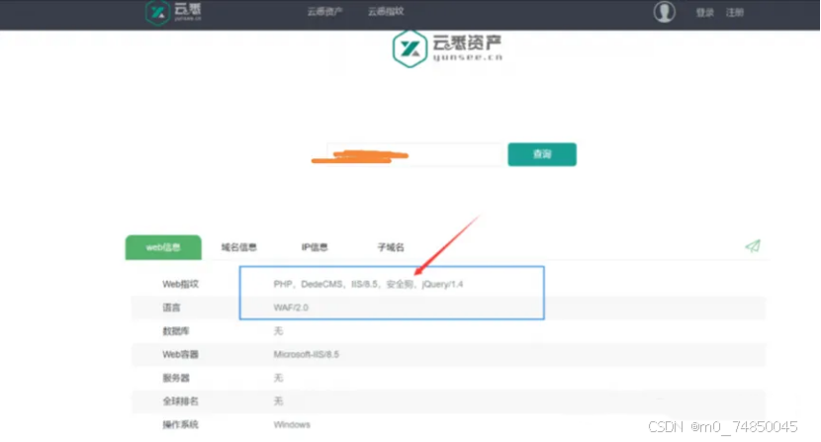821x442 pixels.
Task: Click the green 查询 search button
Action: pos(542,154)
